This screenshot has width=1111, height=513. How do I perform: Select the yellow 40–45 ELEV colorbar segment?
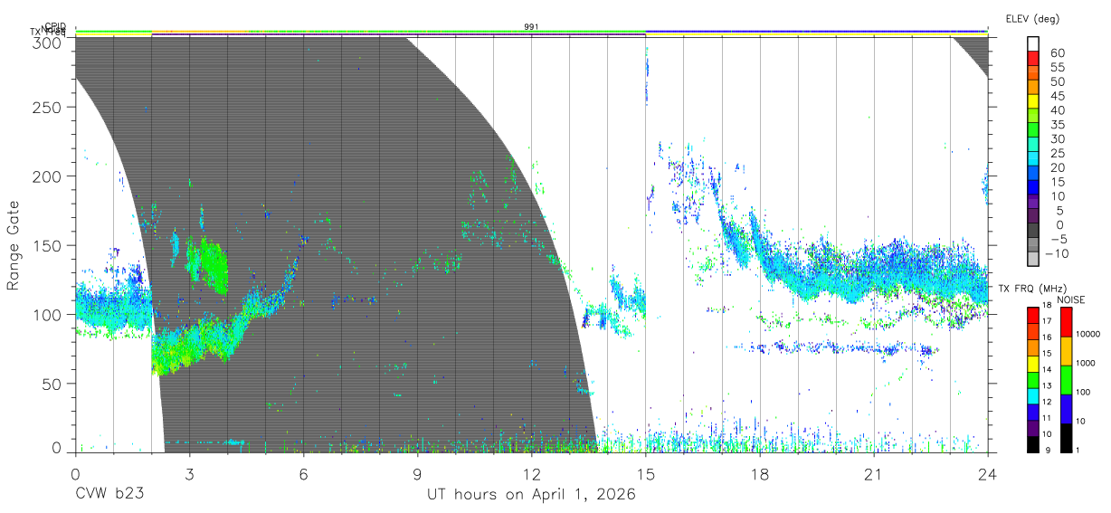point(1033,102)
